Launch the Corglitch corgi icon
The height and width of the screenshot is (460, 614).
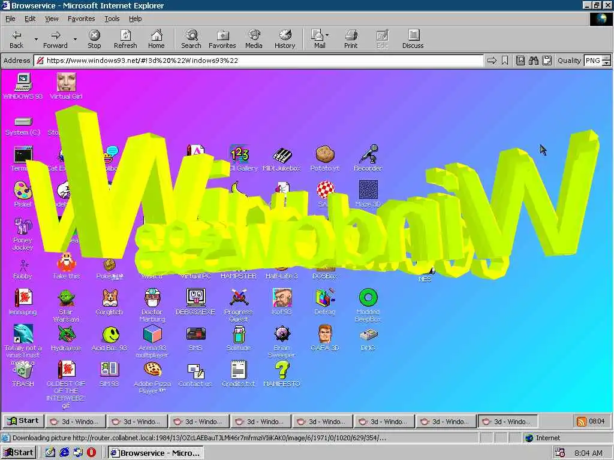click(109, 302)
